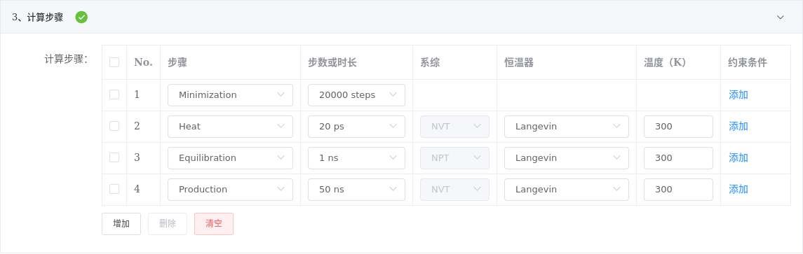
Task: Open the Langevin dropdown in Equilibration row
Action: (567, 158)
